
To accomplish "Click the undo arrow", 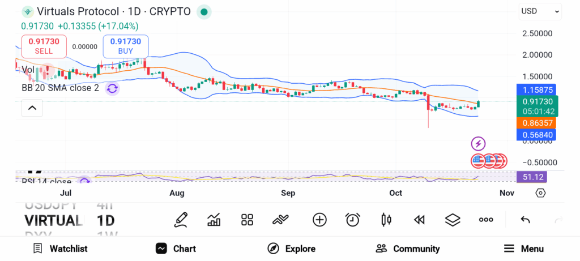I will [525, 220].
